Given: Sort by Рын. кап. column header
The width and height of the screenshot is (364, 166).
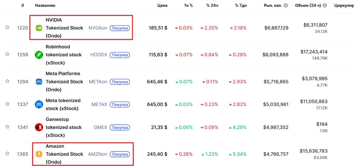Looking at the screenshot, I should pos(273,5).
